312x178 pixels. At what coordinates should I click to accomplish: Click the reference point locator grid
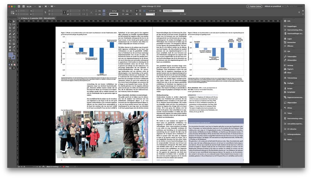(12, 12)
